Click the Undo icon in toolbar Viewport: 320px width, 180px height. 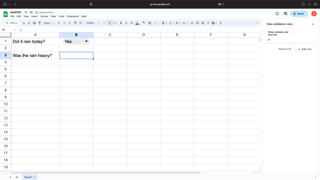(24, 23)
